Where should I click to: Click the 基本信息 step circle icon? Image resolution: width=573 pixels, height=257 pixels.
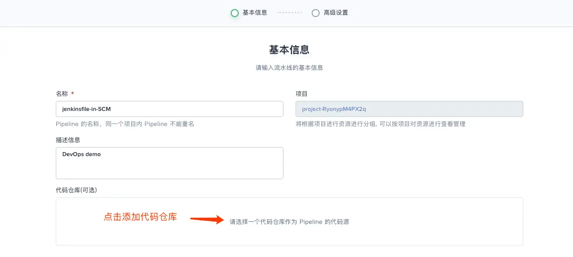(235, 13)
